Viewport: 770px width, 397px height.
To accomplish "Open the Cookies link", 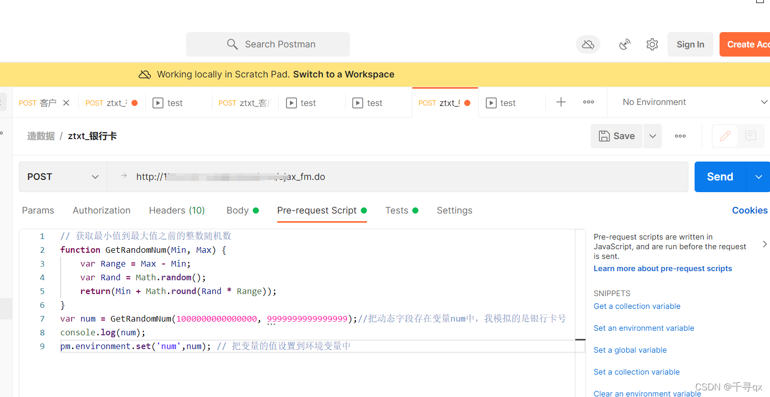I will [750, 210].
